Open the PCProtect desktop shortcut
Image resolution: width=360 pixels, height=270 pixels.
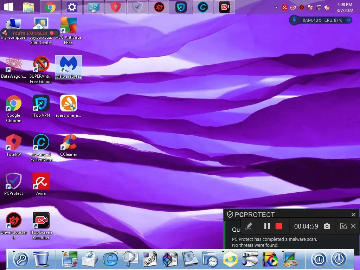[14, 184]
